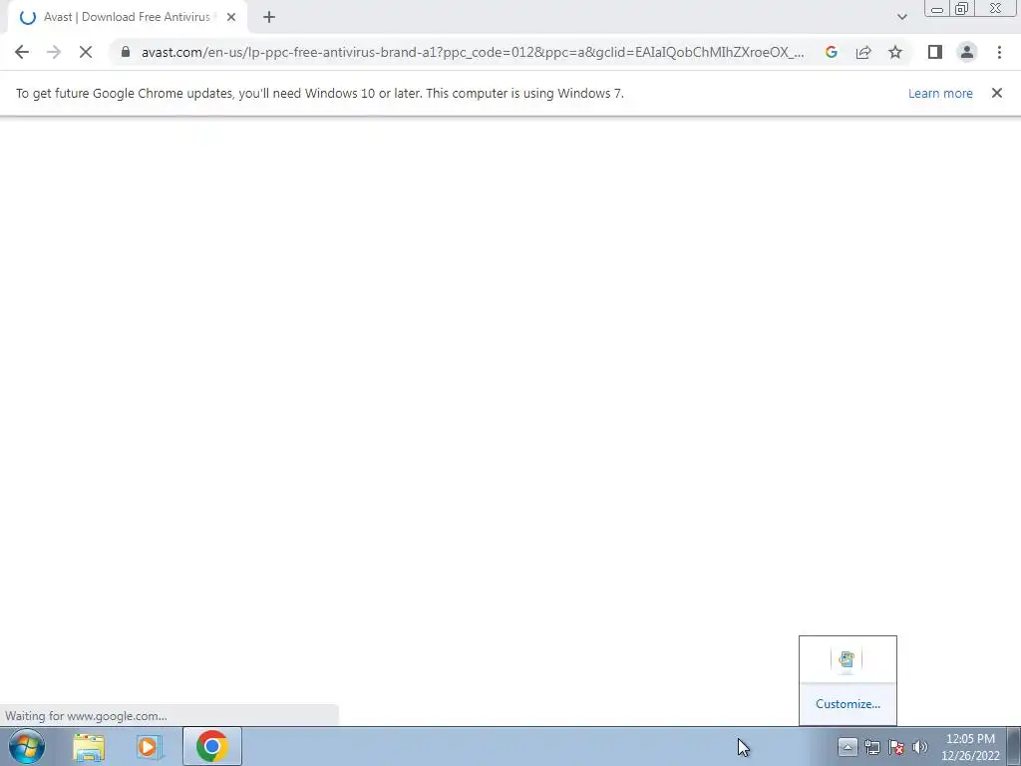Click the avast.com address bar
The height and width of the screenshot is (766, 1021).
click(x=472, y=52)
